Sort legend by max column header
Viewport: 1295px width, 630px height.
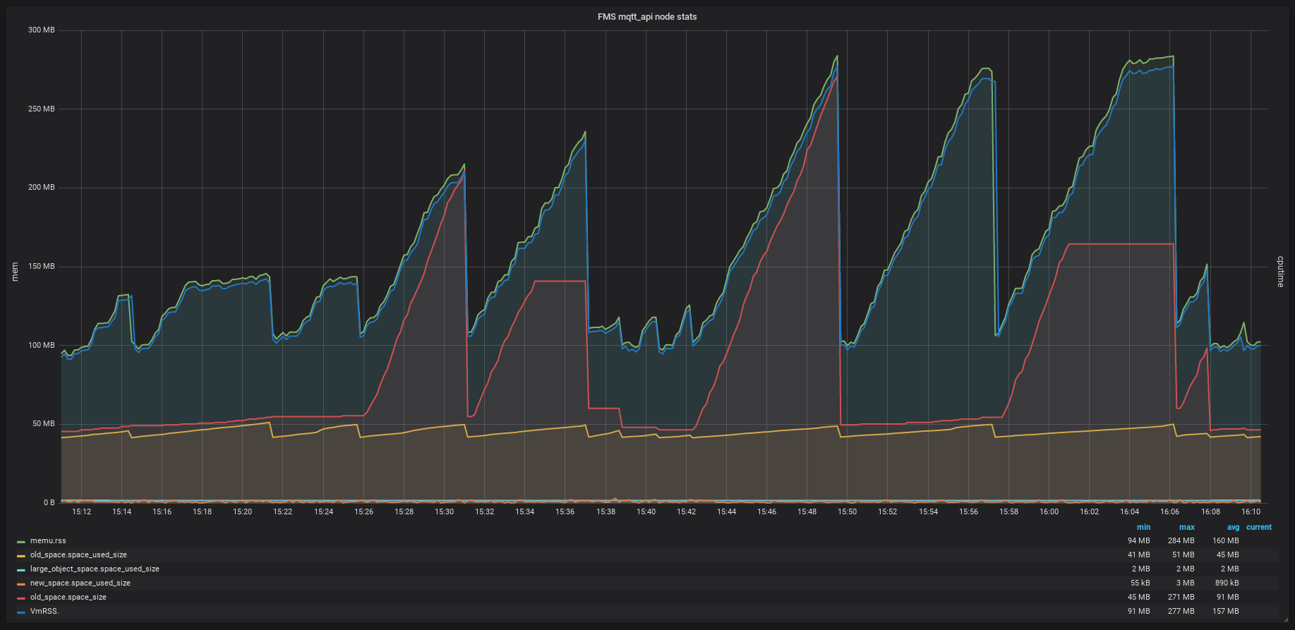tap(1187, 528)
